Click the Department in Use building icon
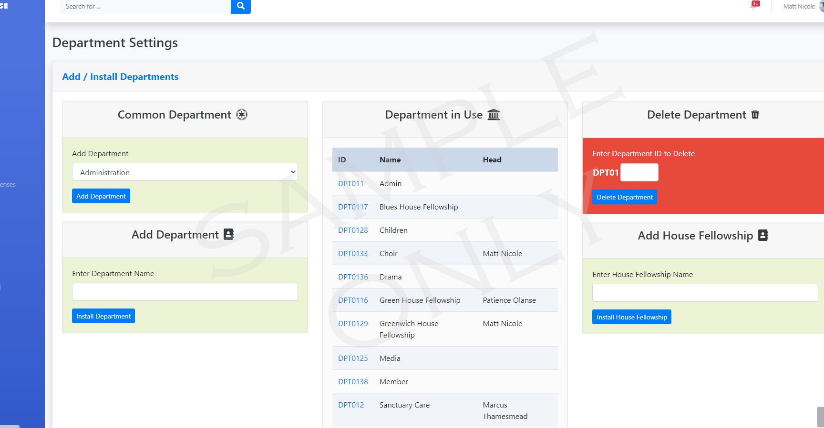Image resolution: width=824 pixels, height=428 pixels. click(494, 115)
